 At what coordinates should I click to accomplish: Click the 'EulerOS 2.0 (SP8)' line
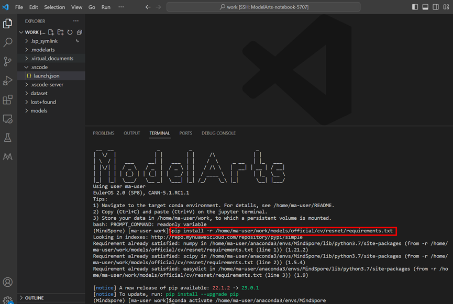pos(141,193)
